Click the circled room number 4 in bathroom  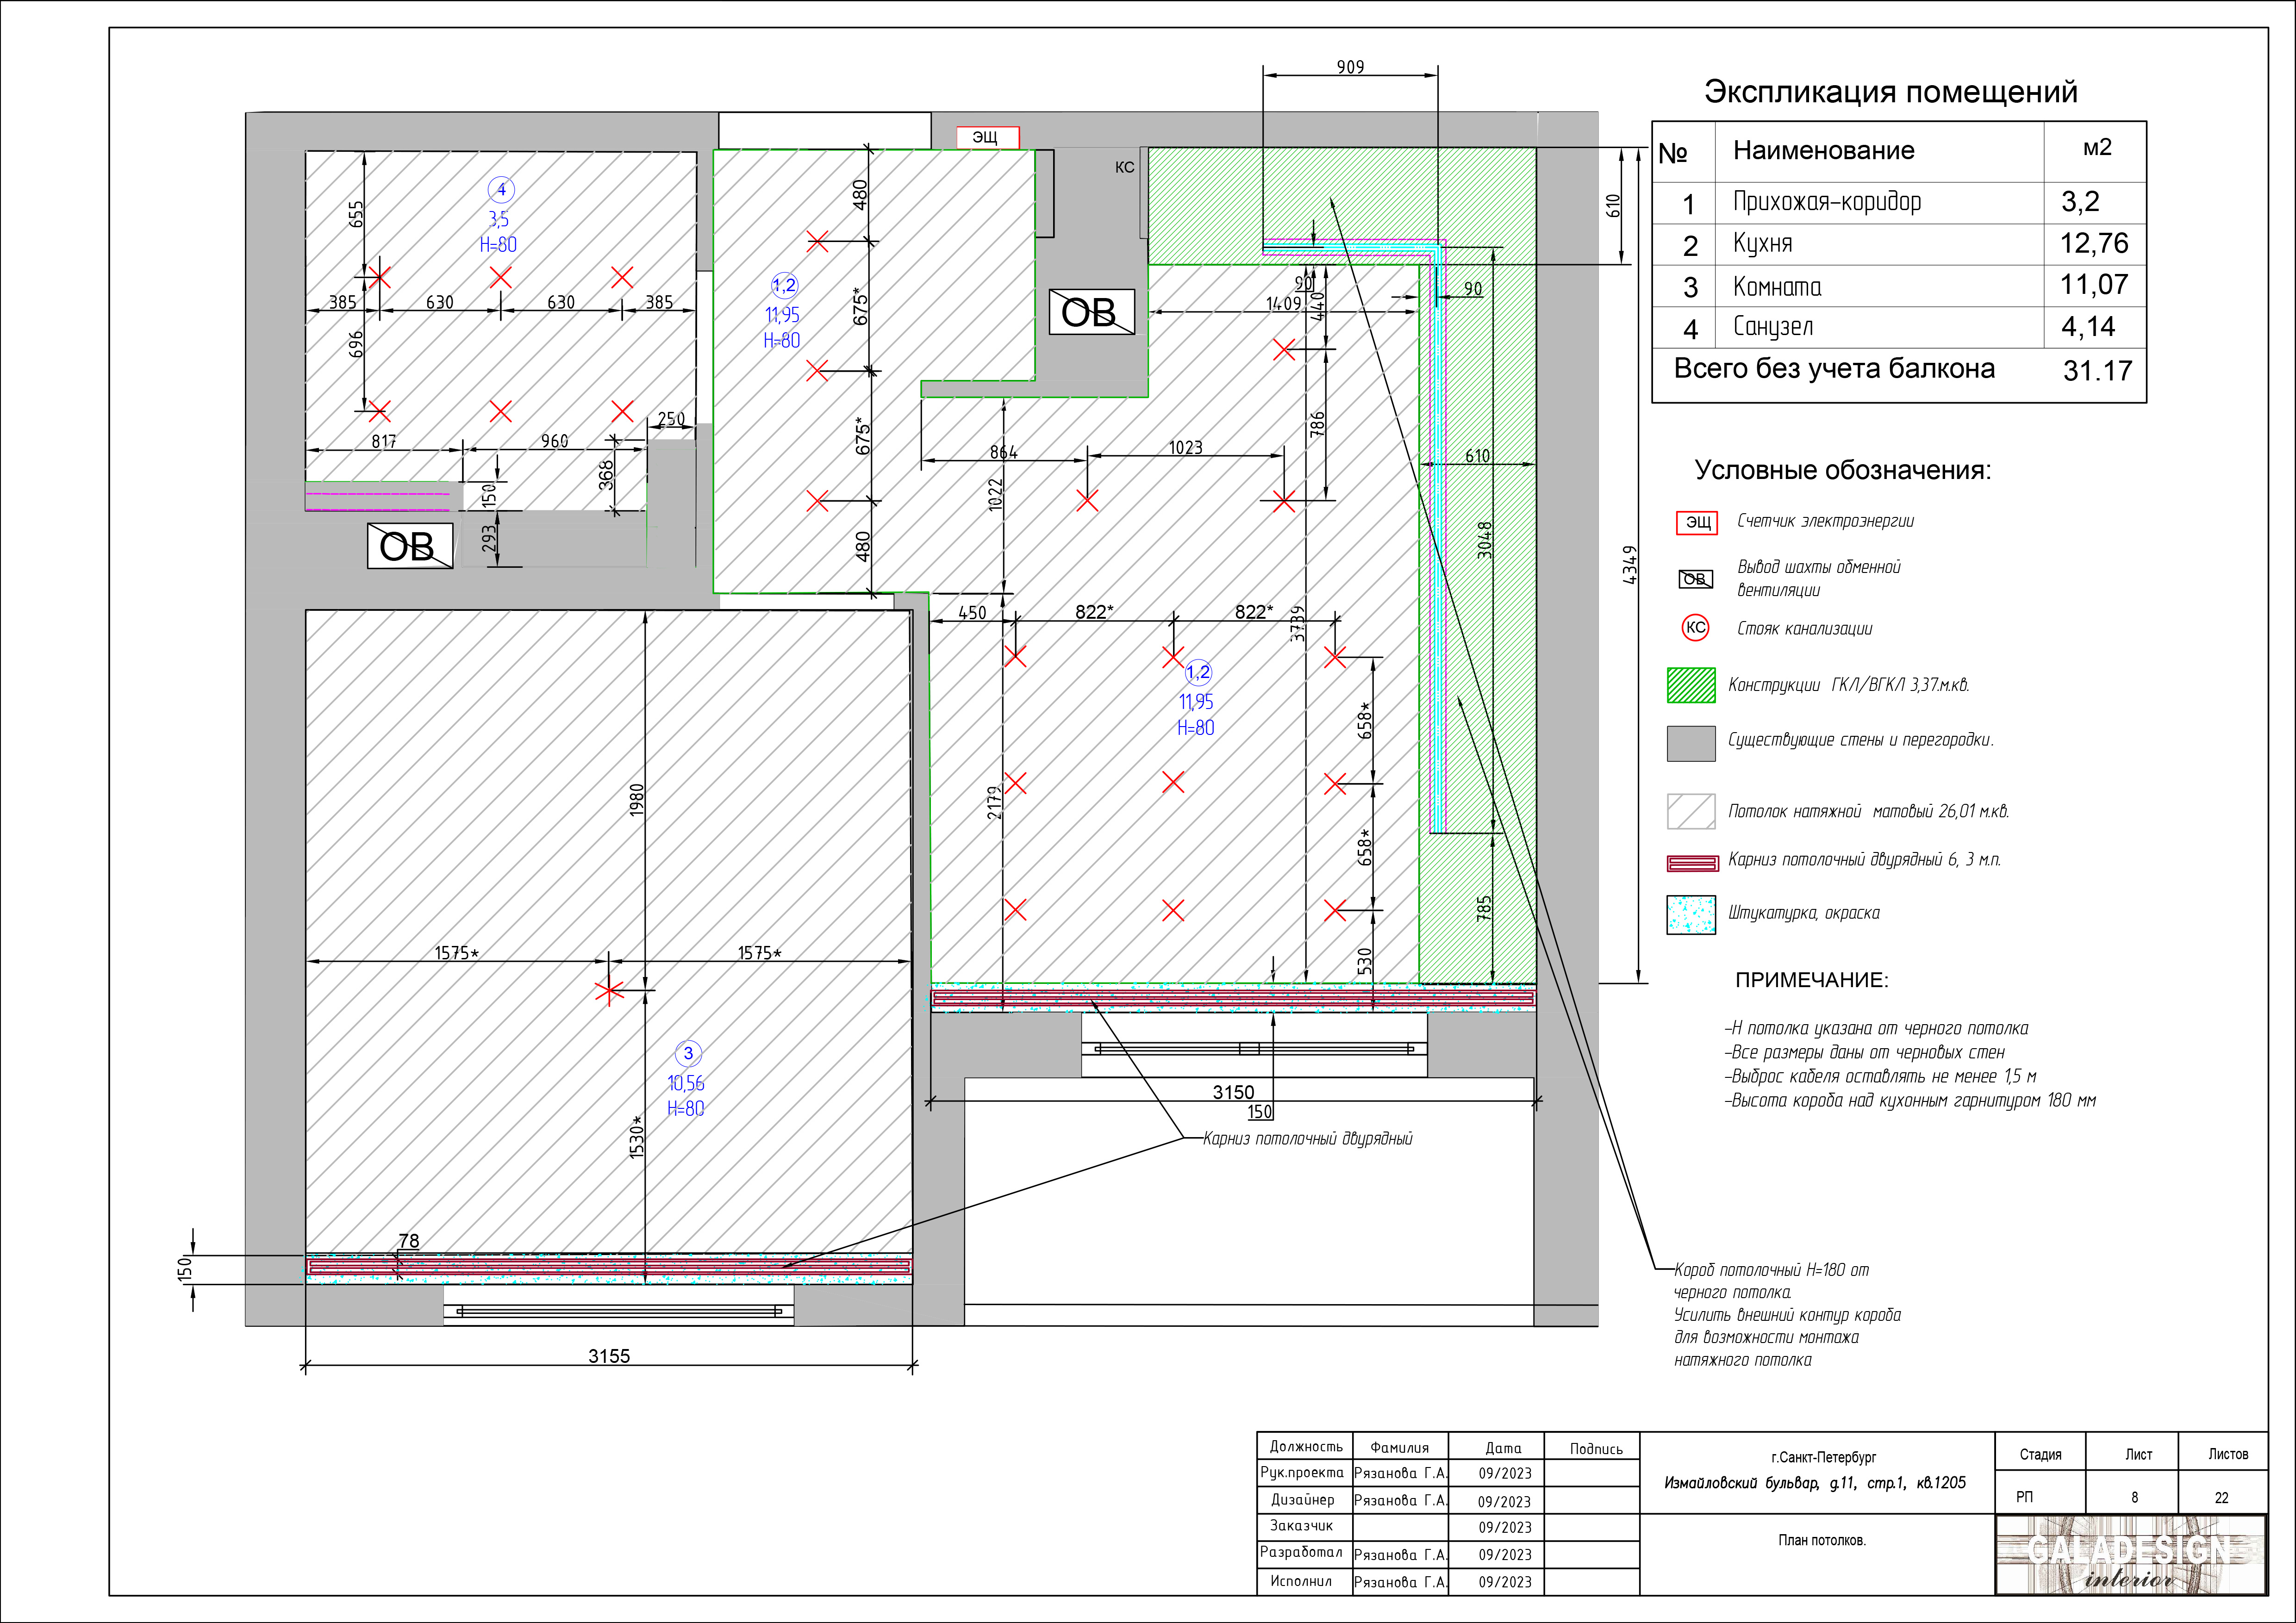(501, 190)
